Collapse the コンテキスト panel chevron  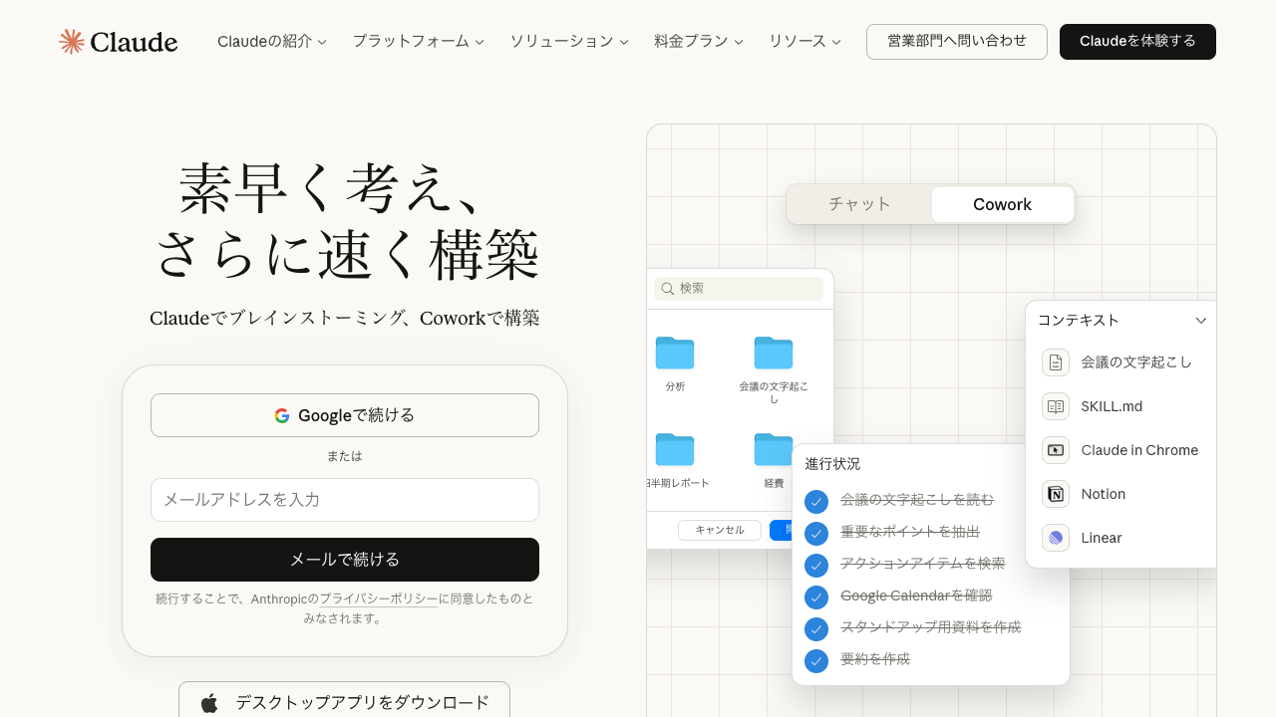point(1201,320)
